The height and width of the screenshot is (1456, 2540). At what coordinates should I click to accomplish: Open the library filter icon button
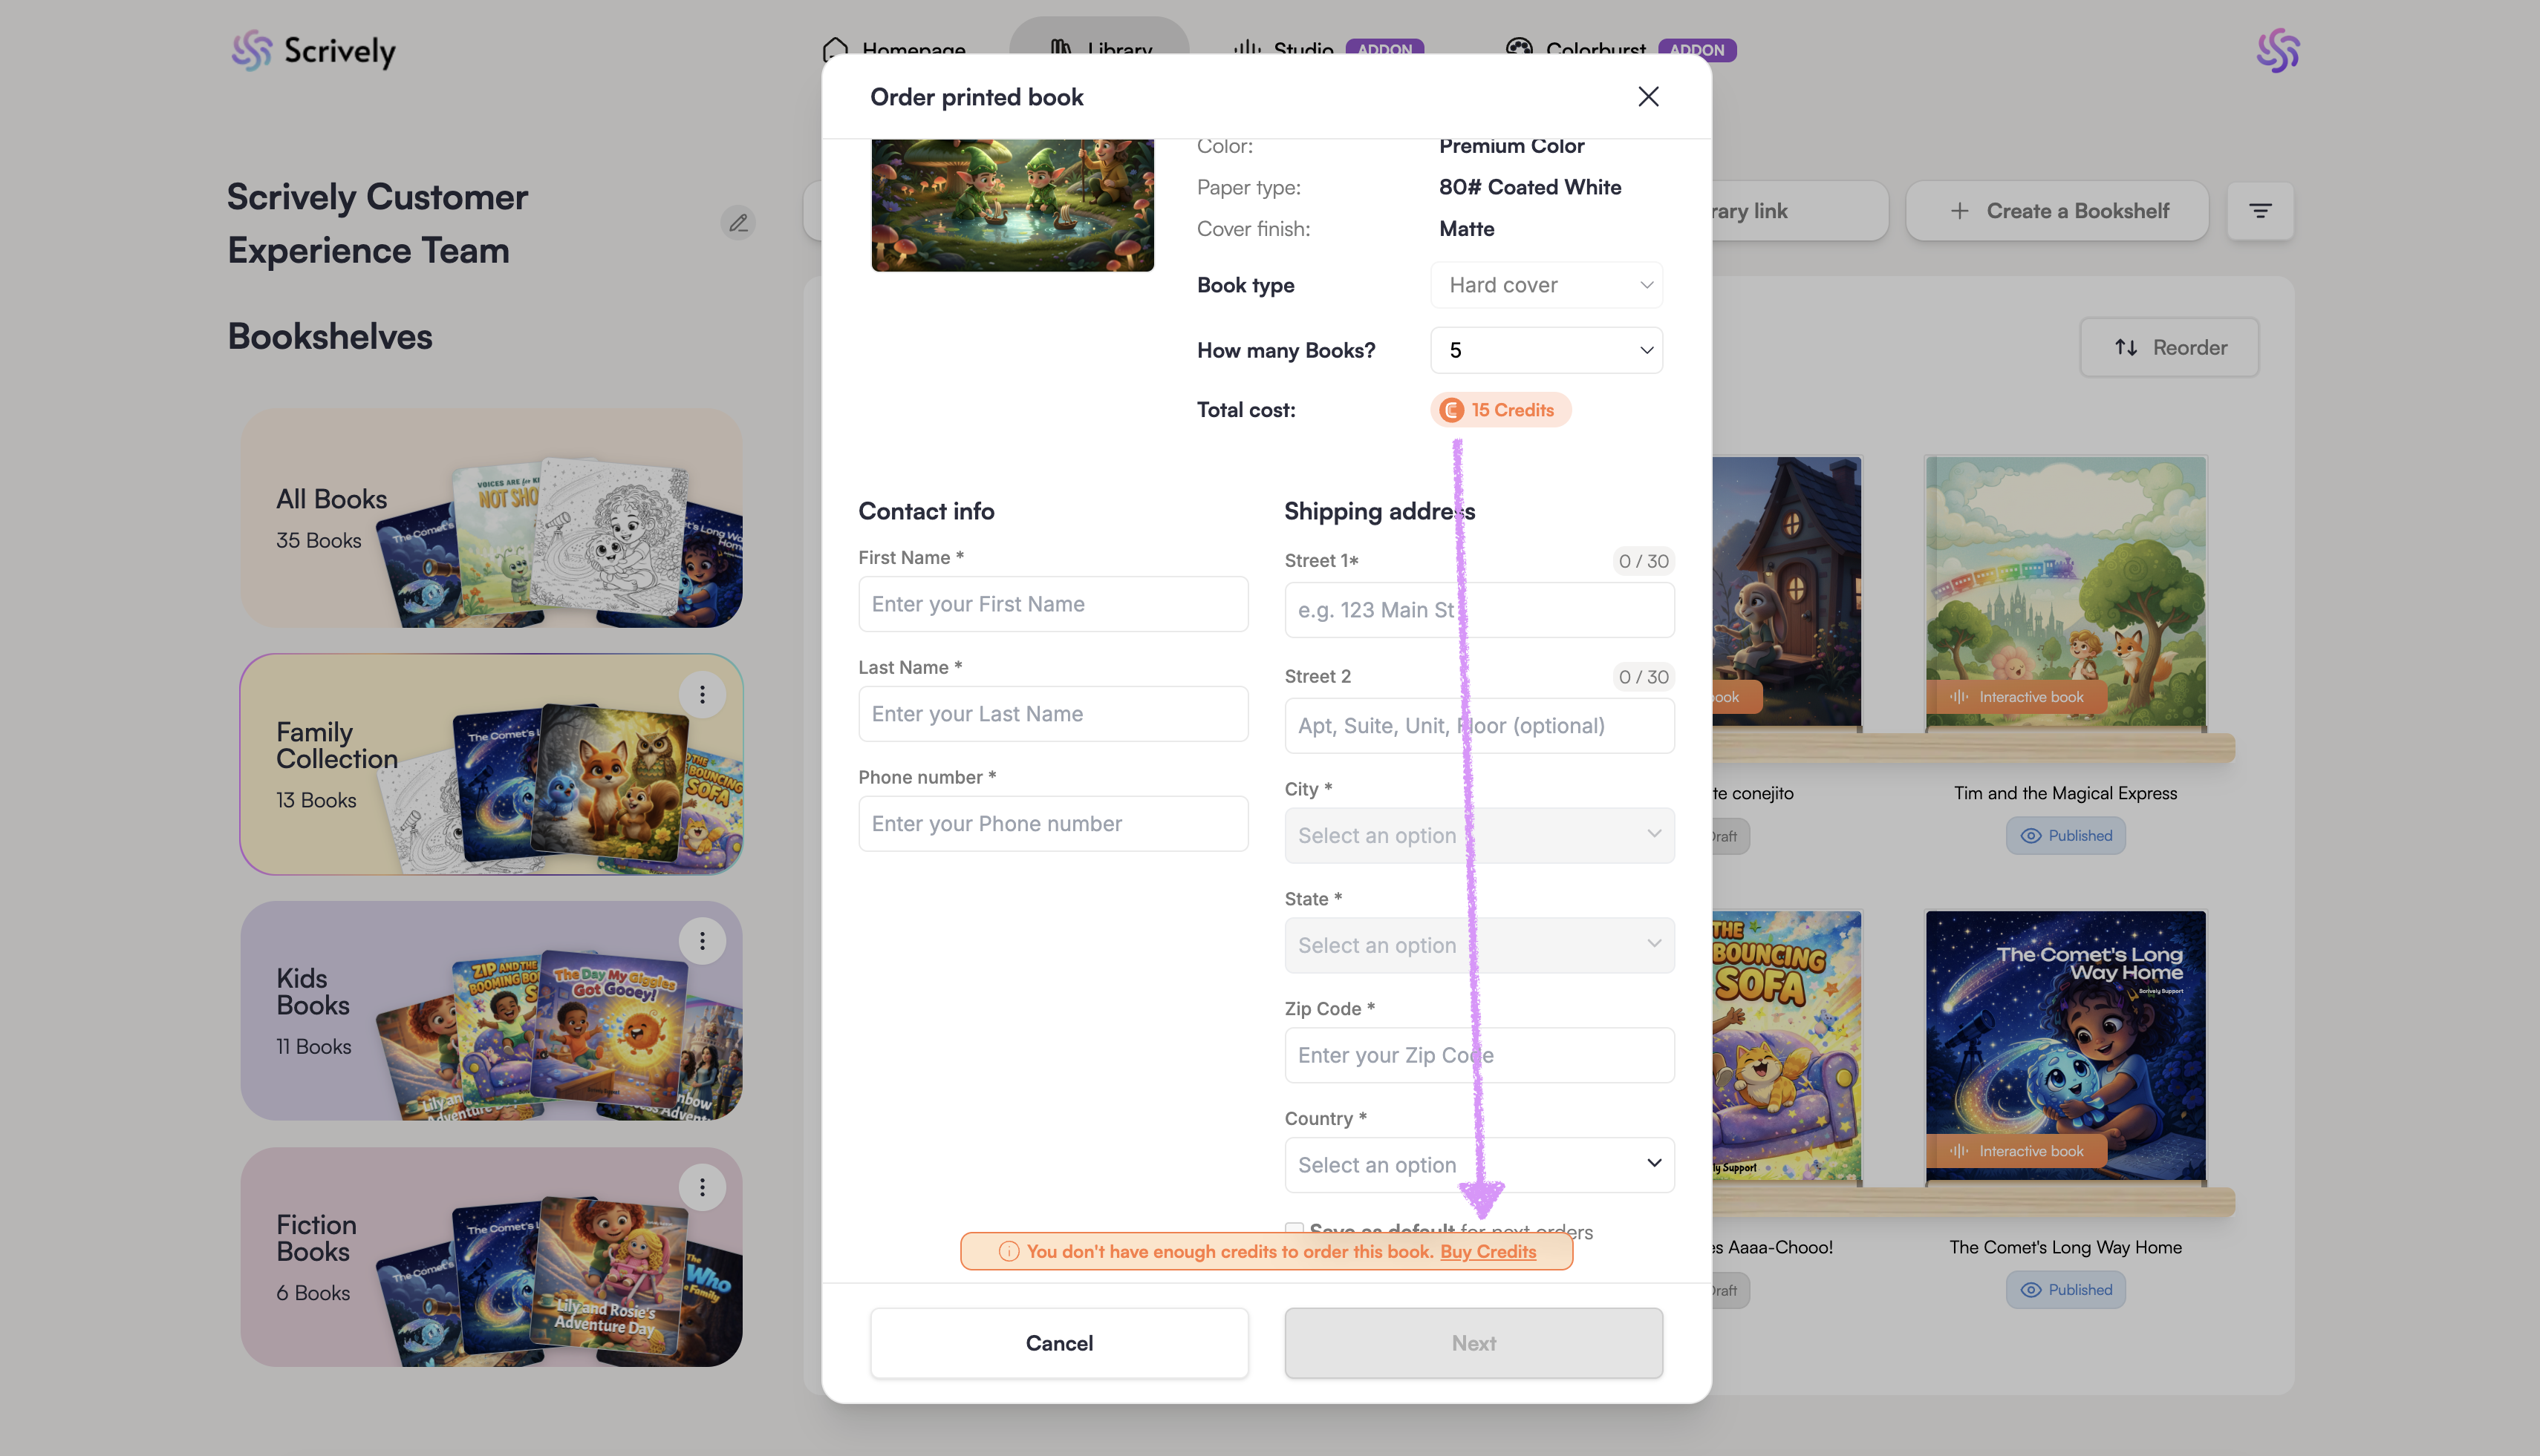pos(2260,211)
